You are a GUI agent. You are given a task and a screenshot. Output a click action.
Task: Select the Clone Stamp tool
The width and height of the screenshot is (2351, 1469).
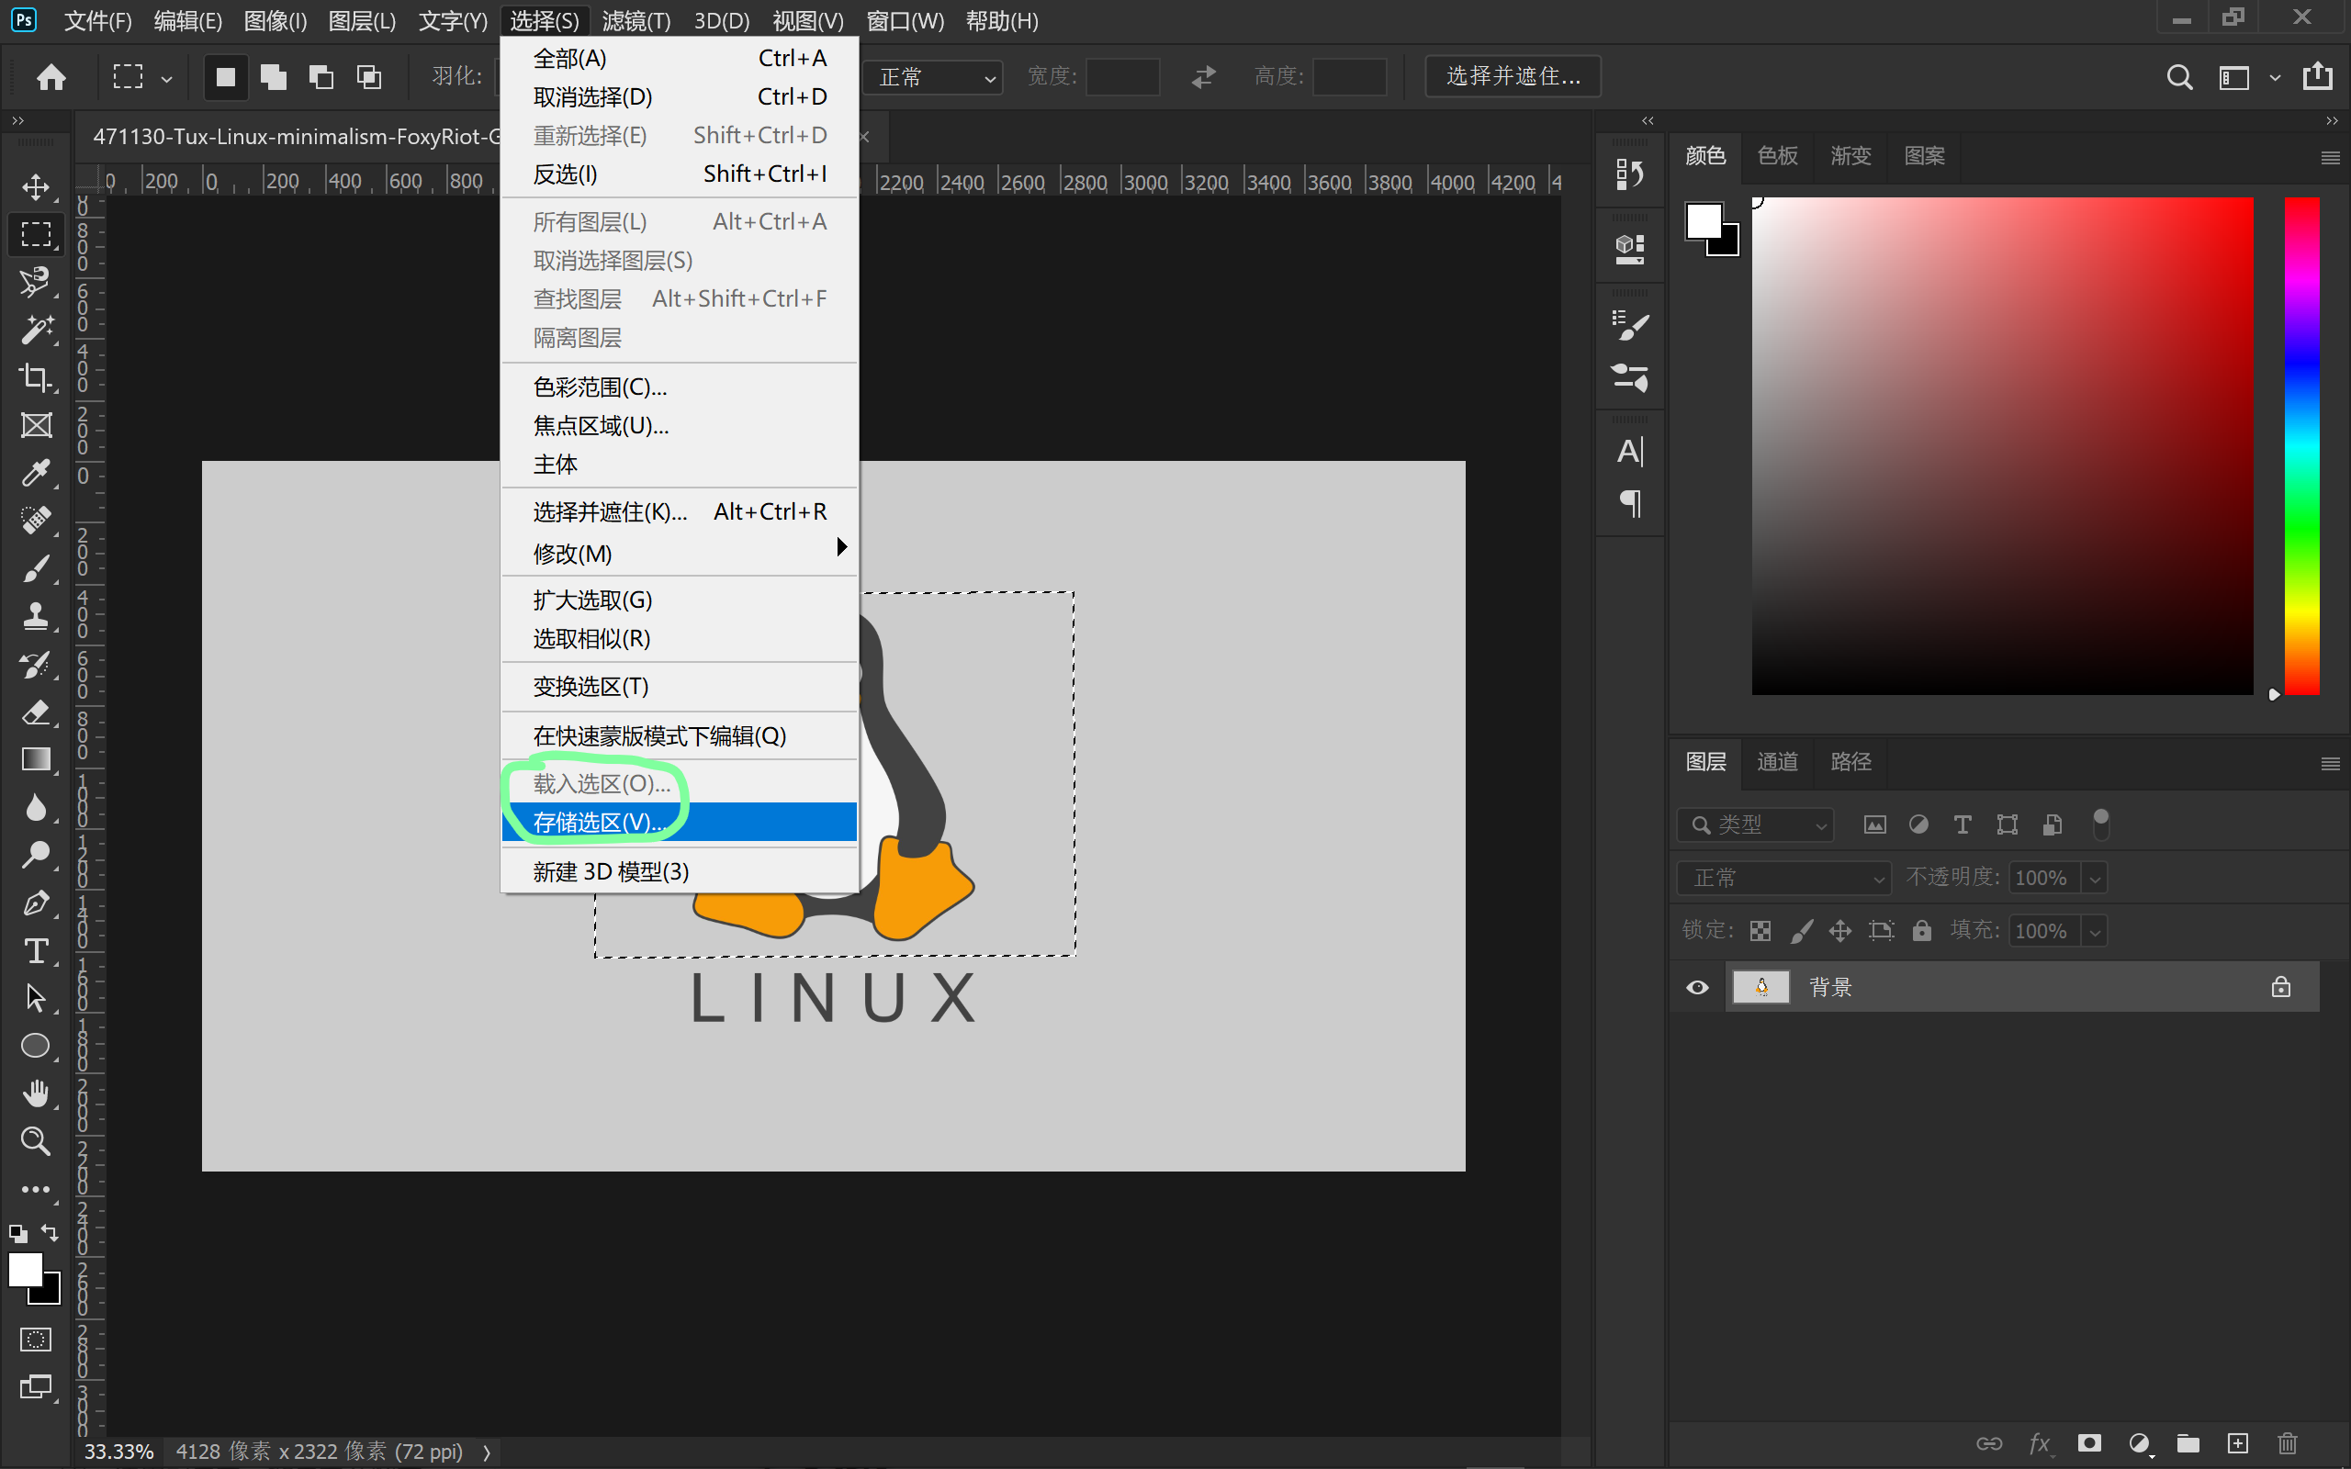pos(36,616)
